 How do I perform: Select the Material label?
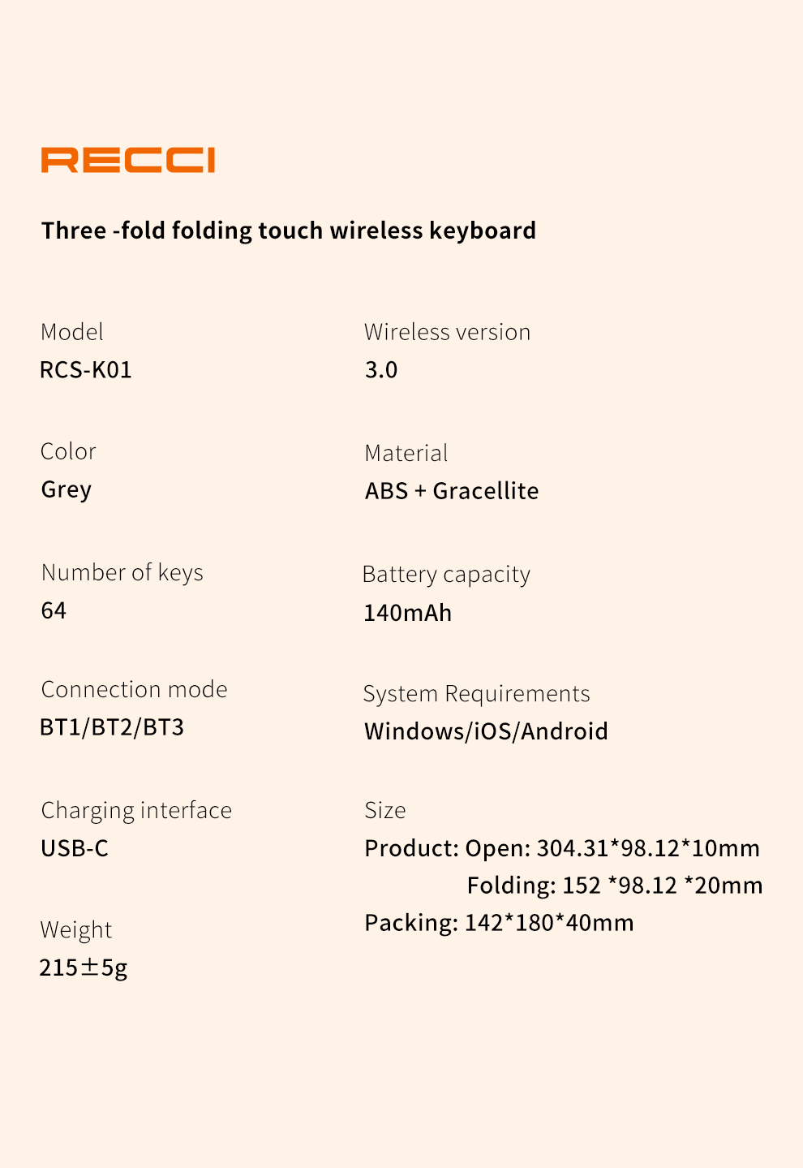coord(406,453)
